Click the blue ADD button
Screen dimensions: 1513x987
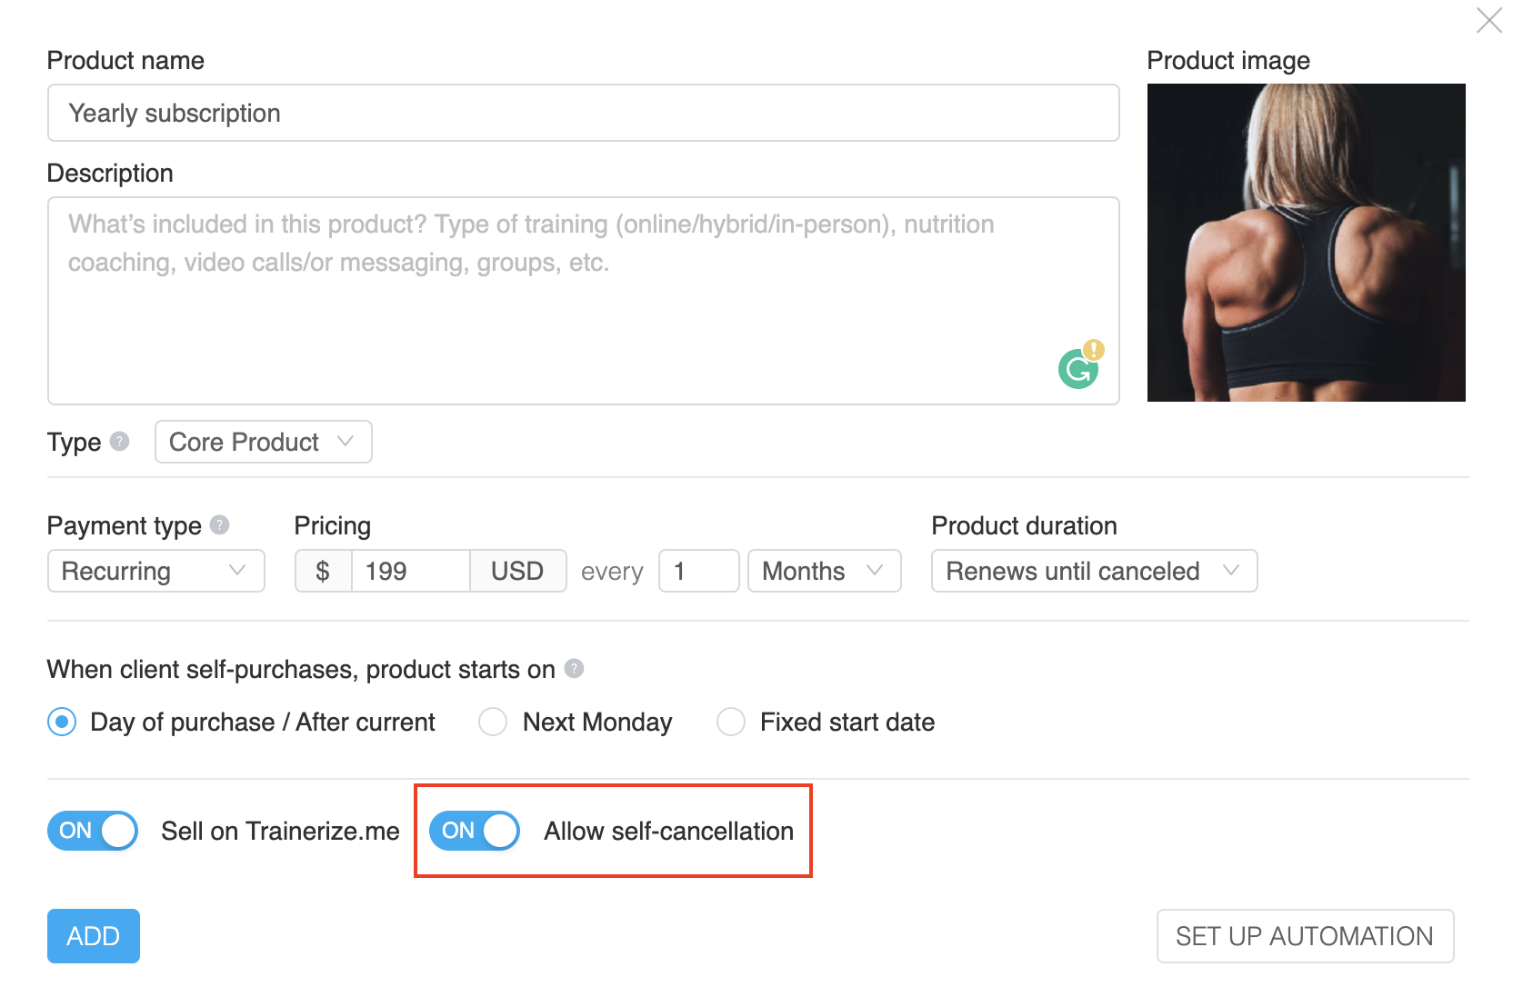point(94,936)
